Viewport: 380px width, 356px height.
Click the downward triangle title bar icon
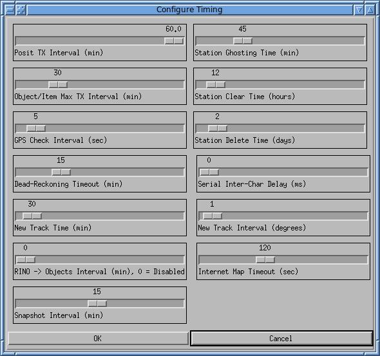point(359,10)
